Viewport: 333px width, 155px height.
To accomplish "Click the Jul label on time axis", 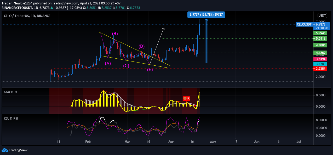I will pos(299,142).
